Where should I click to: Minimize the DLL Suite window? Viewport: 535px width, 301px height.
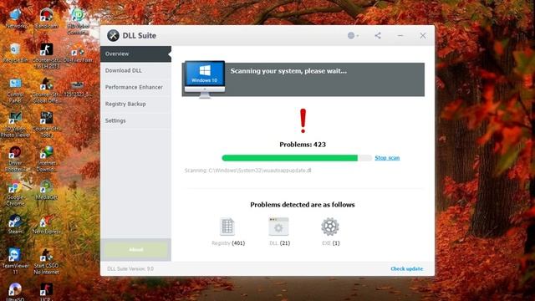400,35
